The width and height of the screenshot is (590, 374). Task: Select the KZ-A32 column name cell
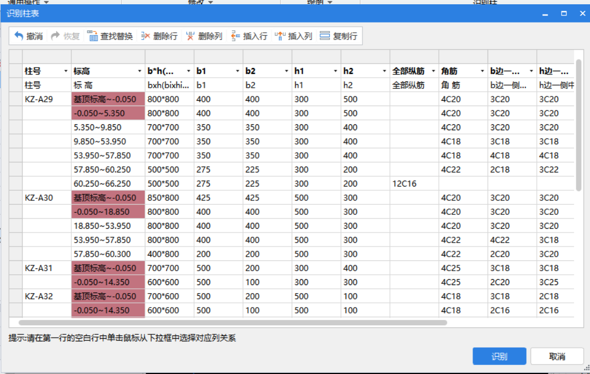pos(47,296)
